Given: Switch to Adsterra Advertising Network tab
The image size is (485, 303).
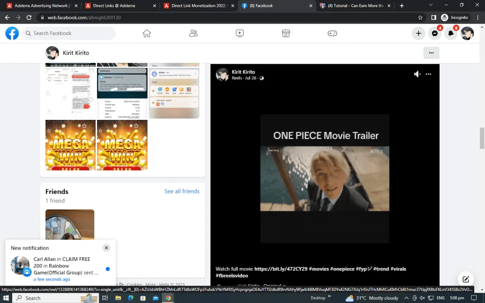Looking at the screenshot, I should coord(42,5).
